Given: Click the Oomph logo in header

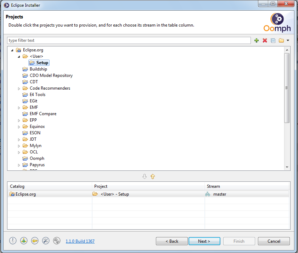Looking at the screenshot, I should coord(277,23).
